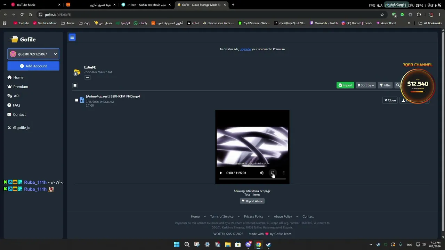The image size is (445, 250).
Task: Open the @gofile_io X profile link
Action: coord(19,128)
